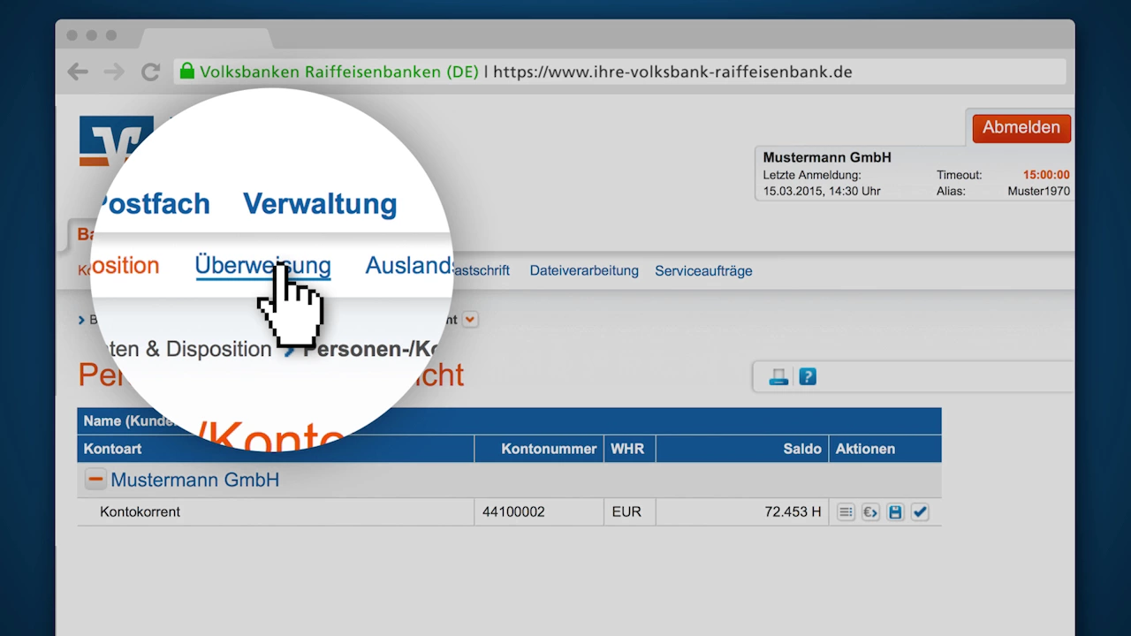Expand the orange breadcrumb dropdown arrow
Image resolution: width=1131 pixels, height=636 pixels.
click(470, 319)
